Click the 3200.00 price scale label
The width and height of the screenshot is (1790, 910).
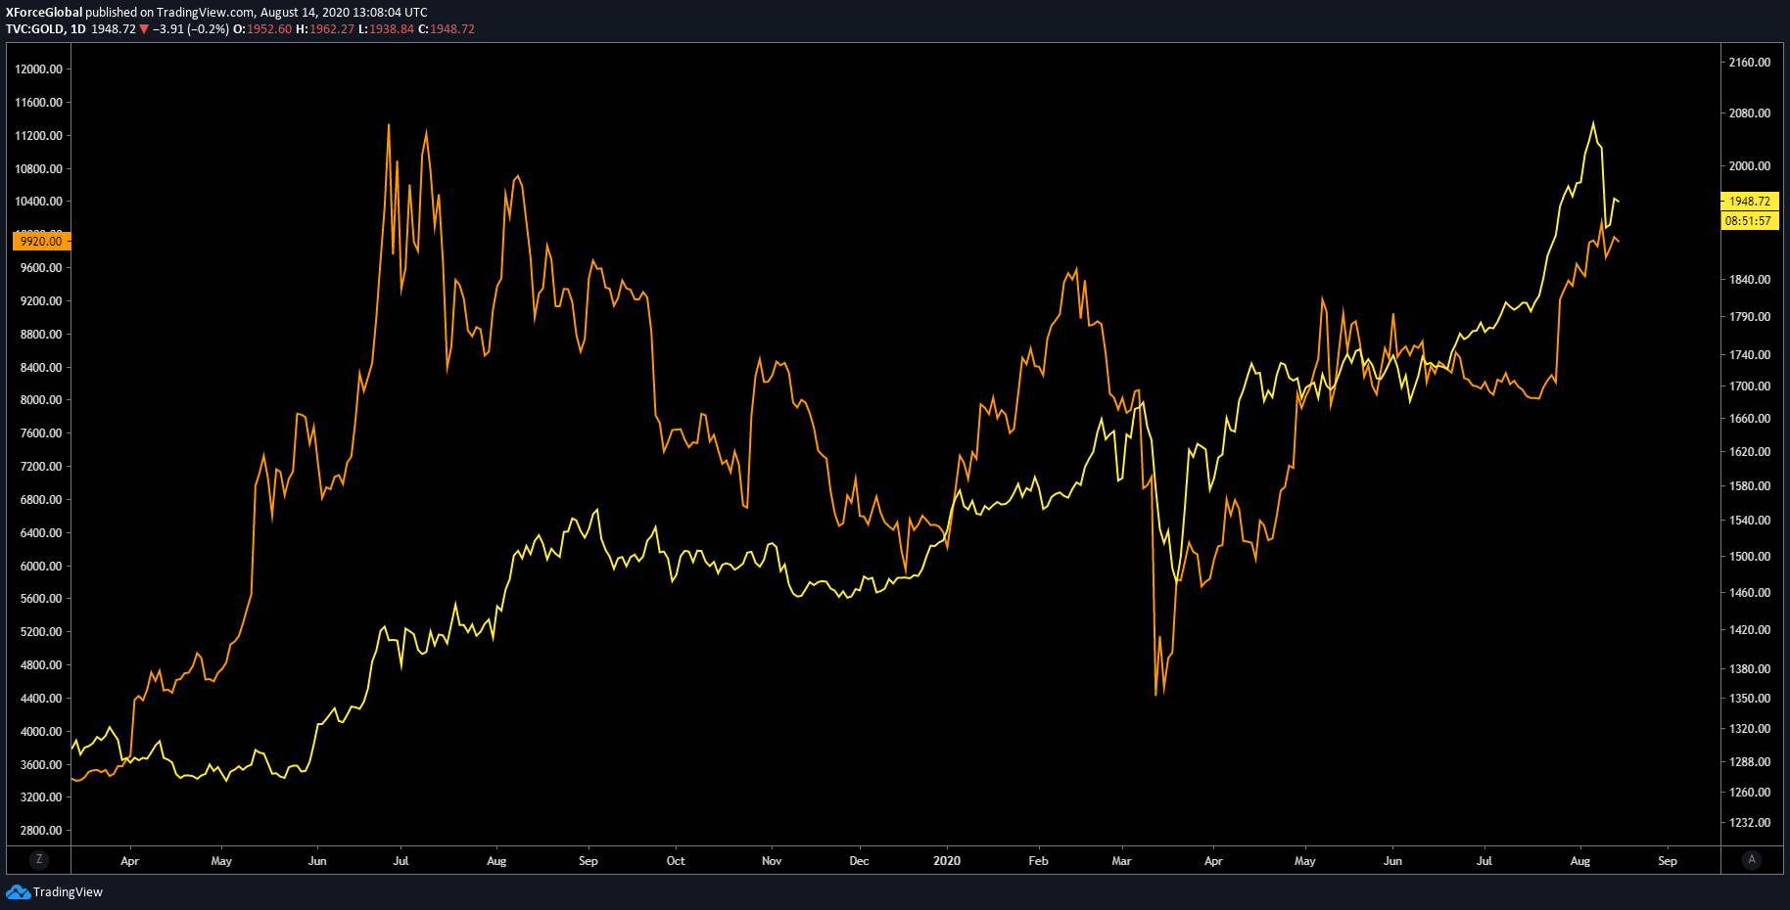click(x=41, y=797)
